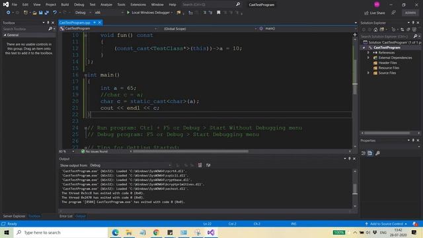Click the split editor icon above scrollbar
Image resolution: width=423 pixels, height=238 pixels.
(355, 34)
